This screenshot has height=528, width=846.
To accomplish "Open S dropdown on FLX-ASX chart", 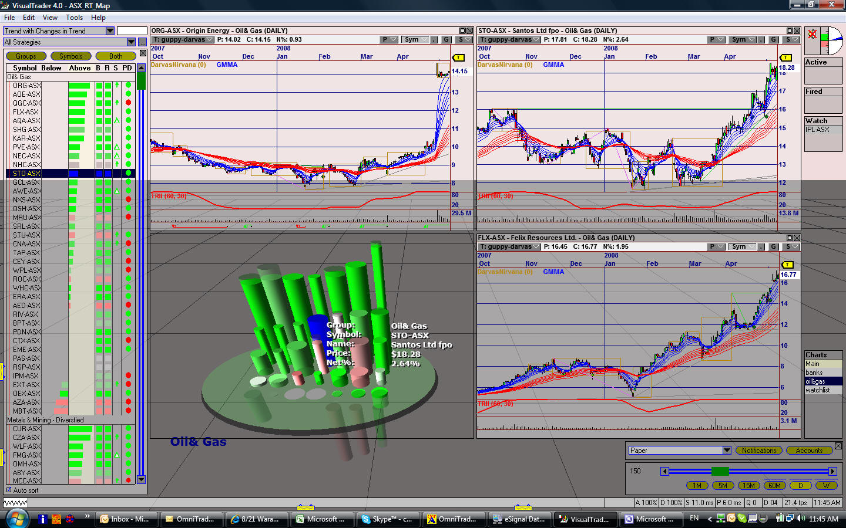I will click(x=792, y=246).
